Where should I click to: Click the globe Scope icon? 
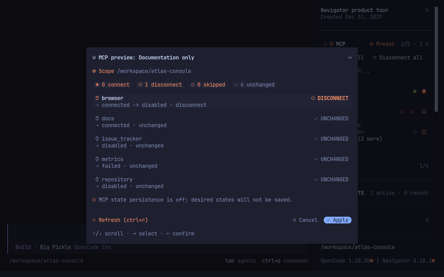[94, 71]
